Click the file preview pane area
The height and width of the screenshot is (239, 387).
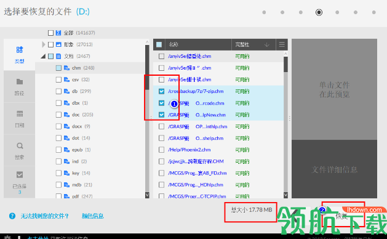[335, 89]
